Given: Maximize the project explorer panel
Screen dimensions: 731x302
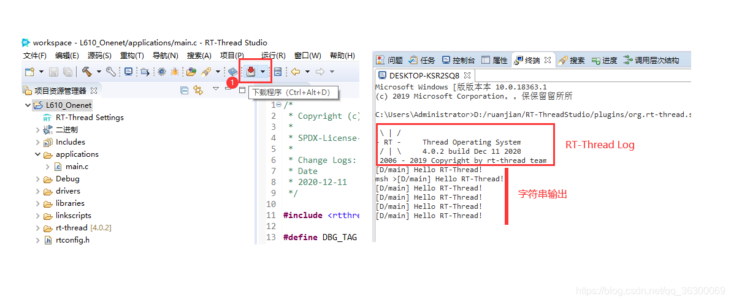Looking at the screenshot, I should click(x=242, y=90).
